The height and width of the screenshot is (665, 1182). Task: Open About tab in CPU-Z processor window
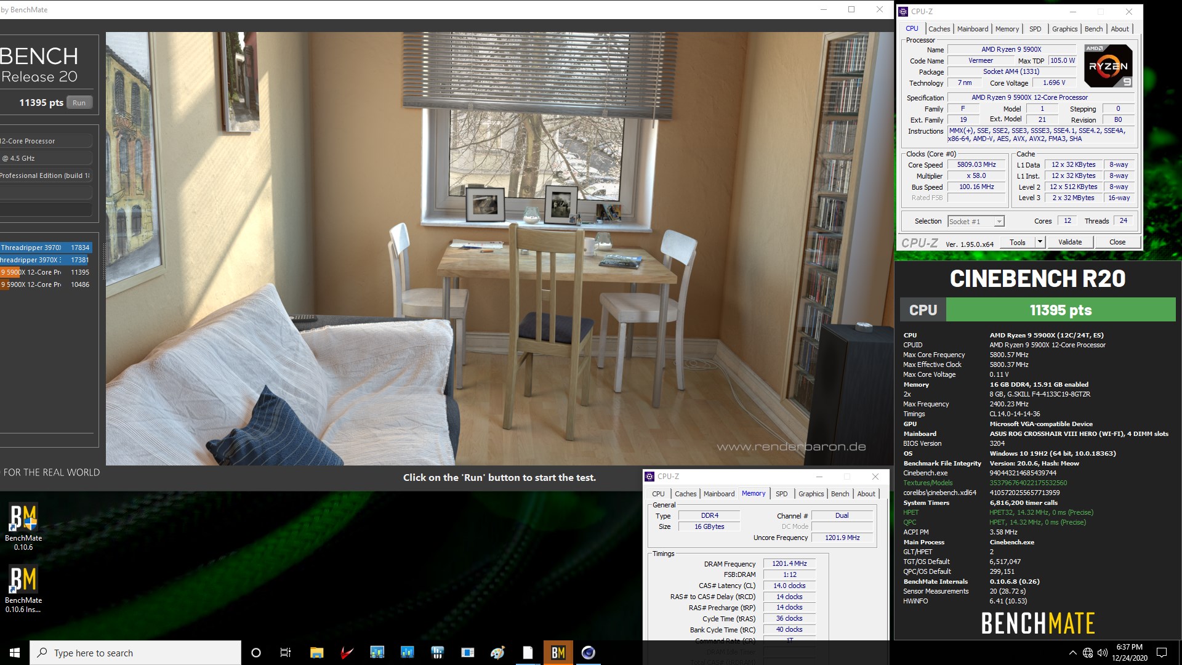point(1120,29)
